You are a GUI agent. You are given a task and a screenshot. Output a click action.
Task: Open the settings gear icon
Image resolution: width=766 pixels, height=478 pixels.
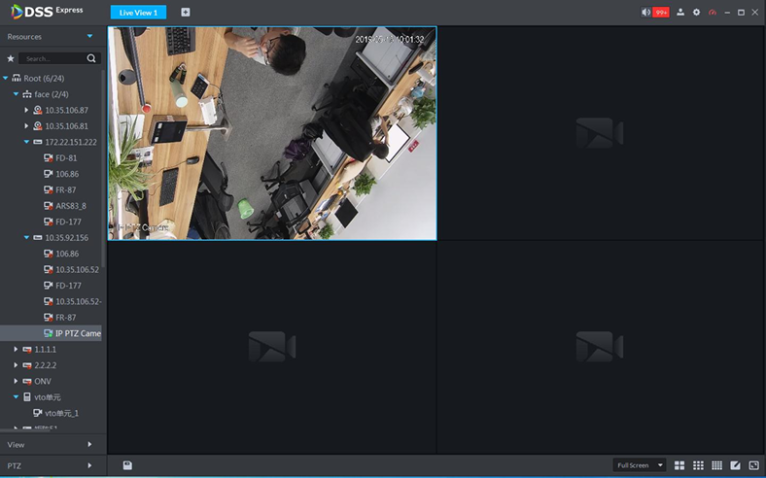696,13
